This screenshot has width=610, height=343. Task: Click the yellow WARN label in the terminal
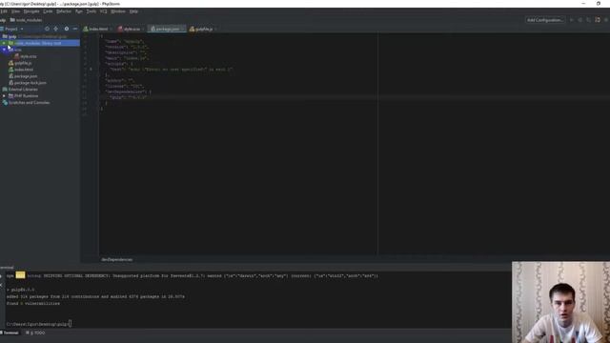pyautogui.click(x=20, y=275)
